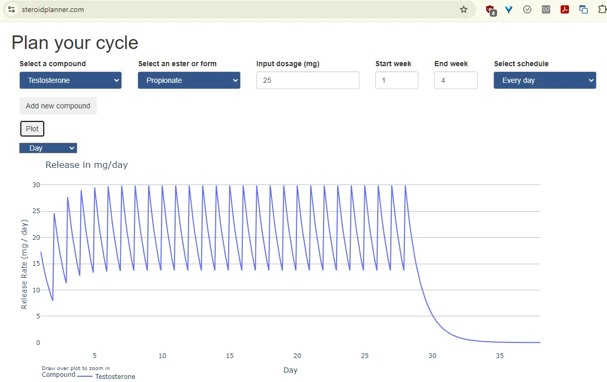
Task: Change the Day time unit dropdown
Action: coord(48,148)
